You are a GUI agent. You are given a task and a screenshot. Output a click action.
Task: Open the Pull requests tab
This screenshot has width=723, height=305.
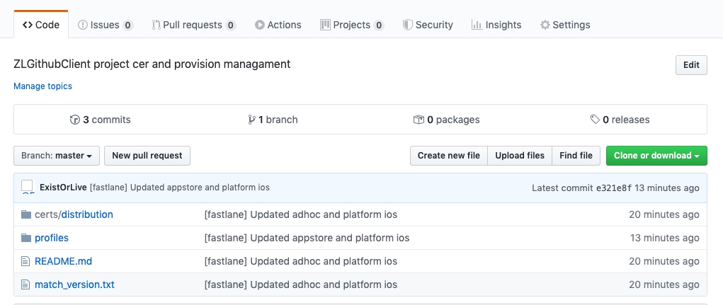pyautogui.click(x=193, y=25)
